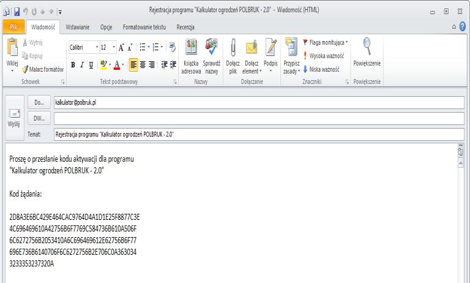Click the Do field with kalkulator@polbruk.pl
This screenshot has height=283, width=470.
pyautogui.click(x=259, y=103)
